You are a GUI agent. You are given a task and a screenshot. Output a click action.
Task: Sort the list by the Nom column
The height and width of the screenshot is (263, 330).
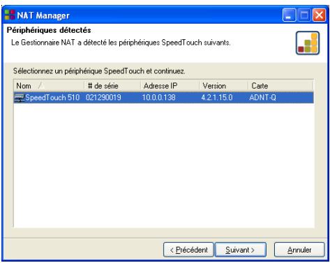pyautogui.click(x=49, y=86)
